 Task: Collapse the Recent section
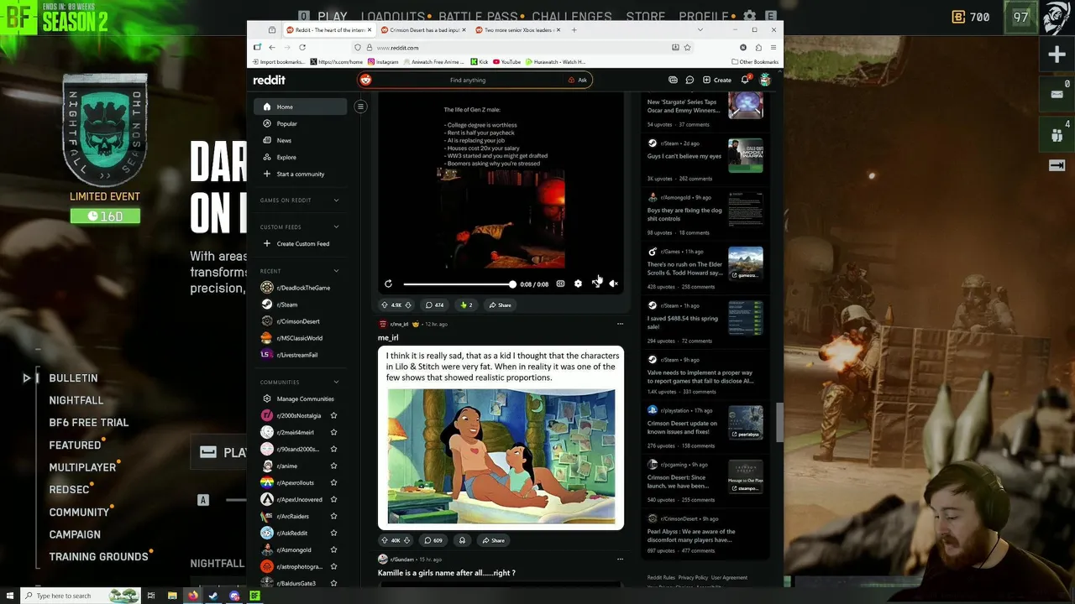pos(336,271)
